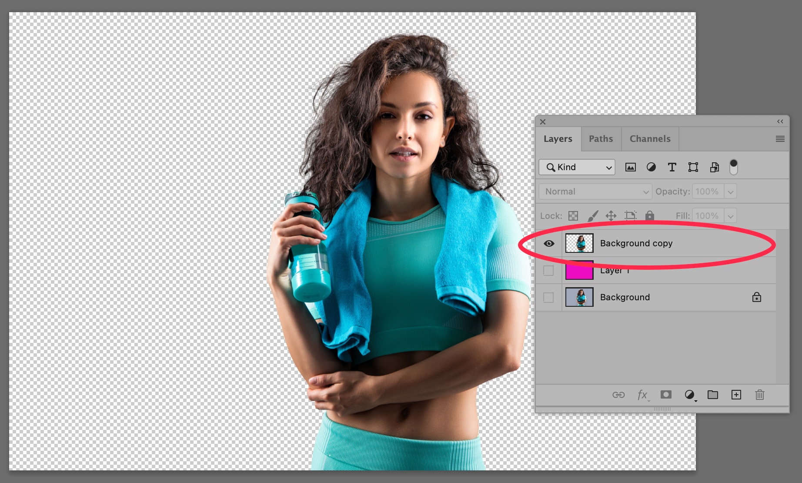802x483 pixels.
Task: Click the link layers icon
Action: pyautogui.click(x=618, y=395)
